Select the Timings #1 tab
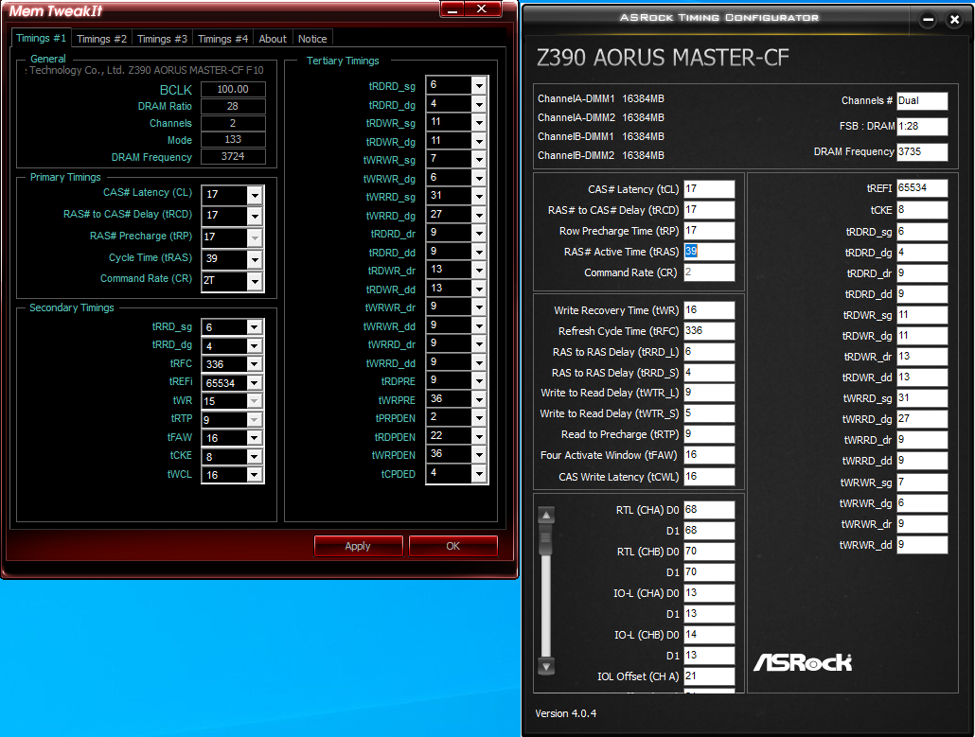 click(x=41, y=38)
